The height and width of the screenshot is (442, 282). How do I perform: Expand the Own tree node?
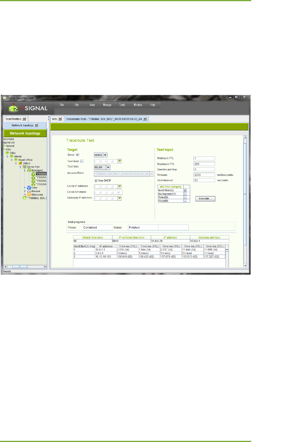coord(25,188)
